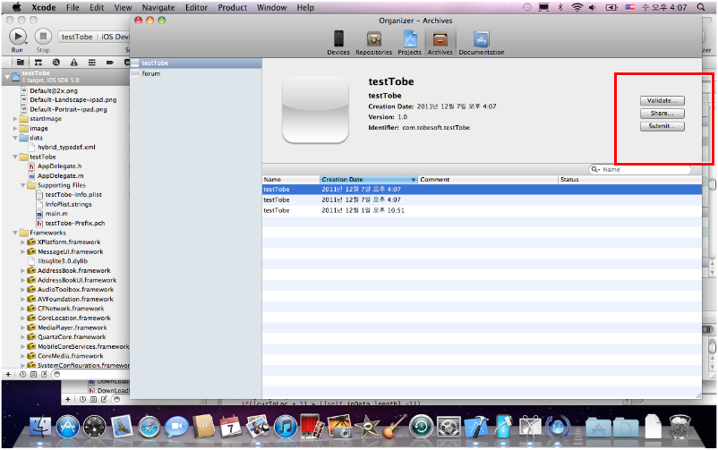The height and width of the screenshot is (450, 718).
Task: Launch iTunes from the Dock
Action: (286, 427)
